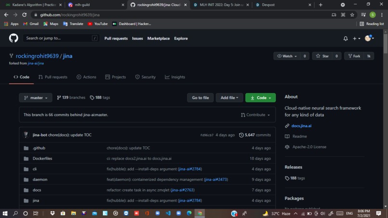View the 139 branches link
This screenshot has width=388, height=218.
71,98
